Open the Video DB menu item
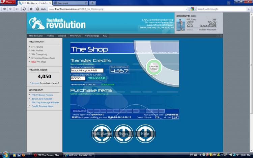Screen dimensions: 253x158 click(62, 36)
